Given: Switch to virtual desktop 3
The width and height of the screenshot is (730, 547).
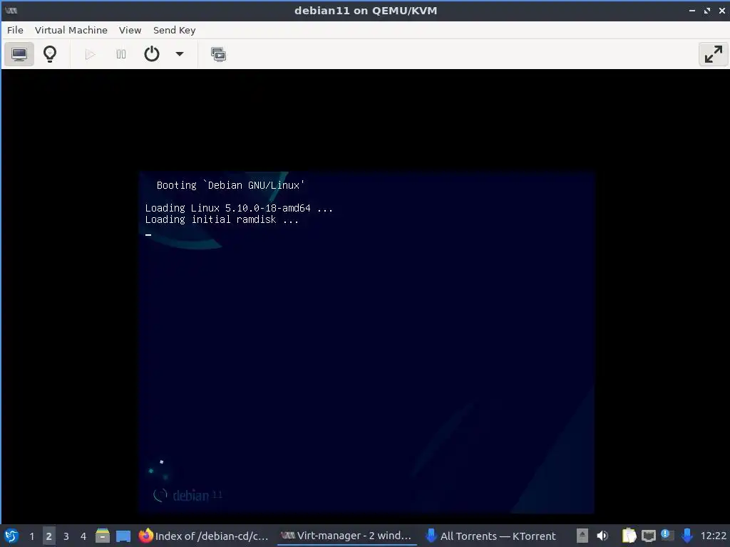Looking at the screenshot, I should (x=66, y=536).
